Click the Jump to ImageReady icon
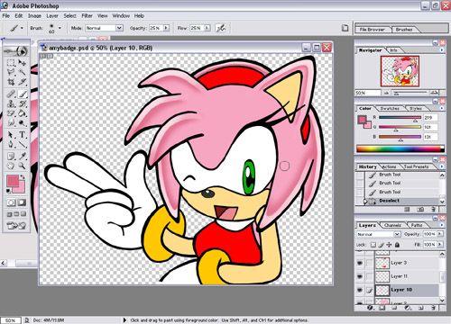 (x=16, y=225)
